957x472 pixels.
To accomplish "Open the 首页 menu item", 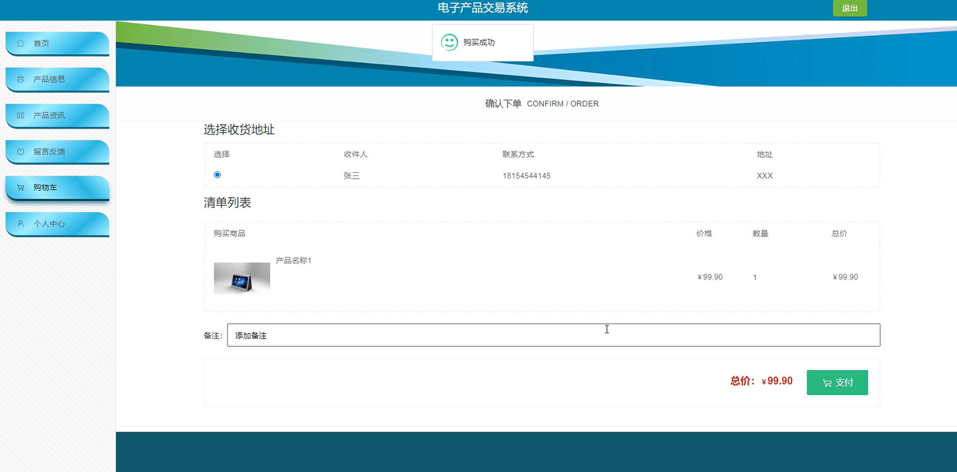I will point(58,43).
